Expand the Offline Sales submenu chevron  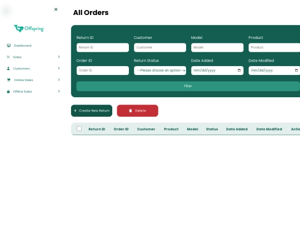(x=59, y=91)
